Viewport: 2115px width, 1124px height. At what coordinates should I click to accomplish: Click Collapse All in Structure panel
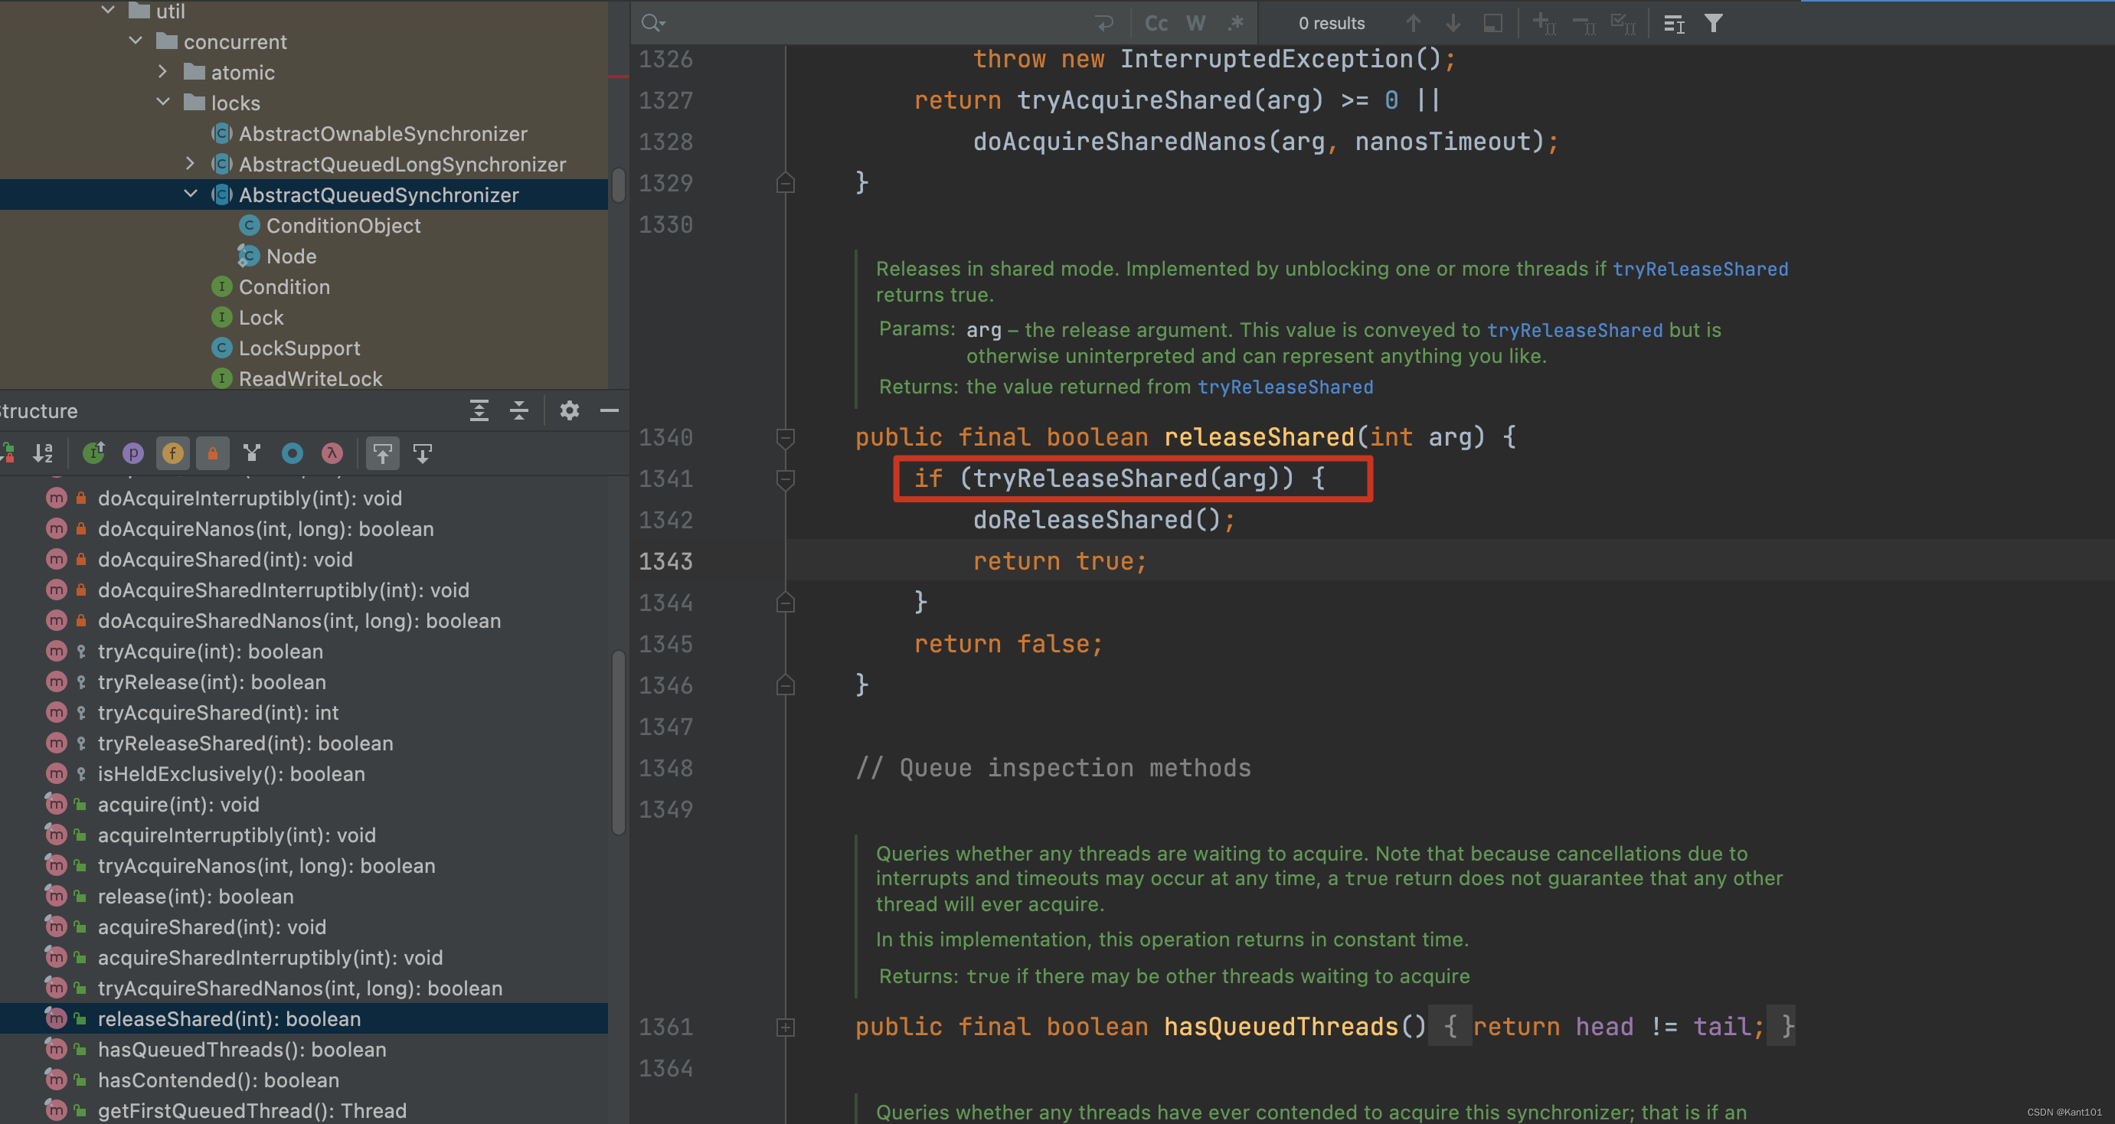coord(519,410)
